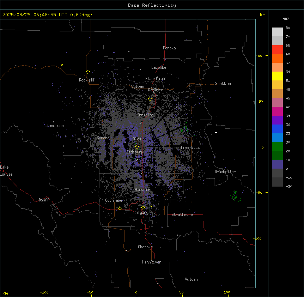Click the Strathmore city label
The width and height of the screenshot is (304, 297).
tap(182, 214)
